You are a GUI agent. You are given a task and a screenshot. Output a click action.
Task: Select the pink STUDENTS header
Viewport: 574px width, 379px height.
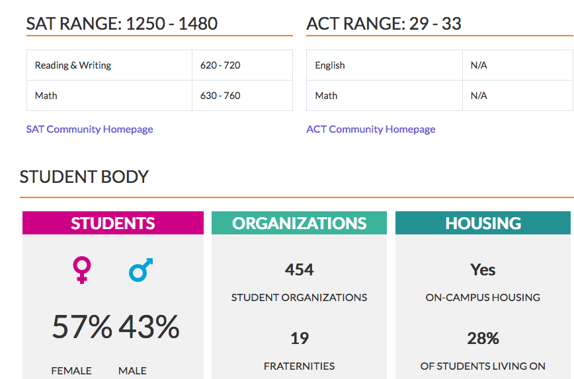point(113,223)
